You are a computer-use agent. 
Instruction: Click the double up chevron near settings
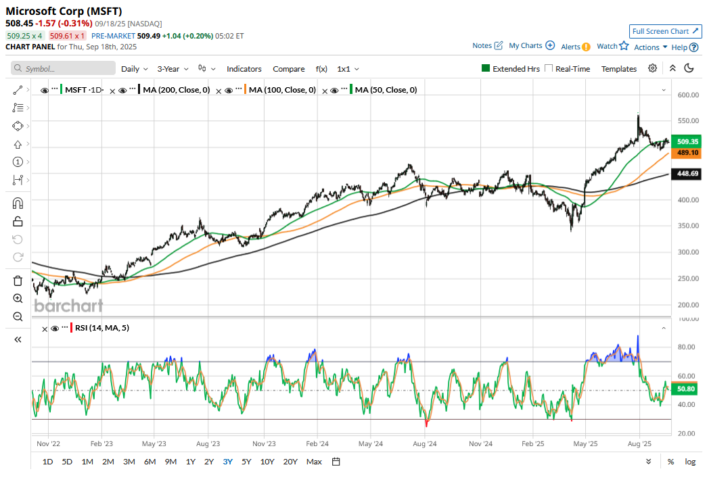(672, 68)
